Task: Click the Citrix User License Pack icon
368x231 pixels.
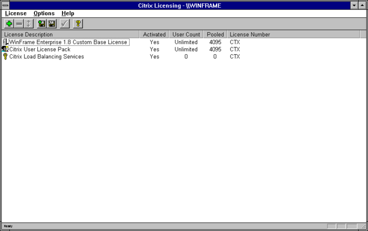Action: [x=5, y=49]
